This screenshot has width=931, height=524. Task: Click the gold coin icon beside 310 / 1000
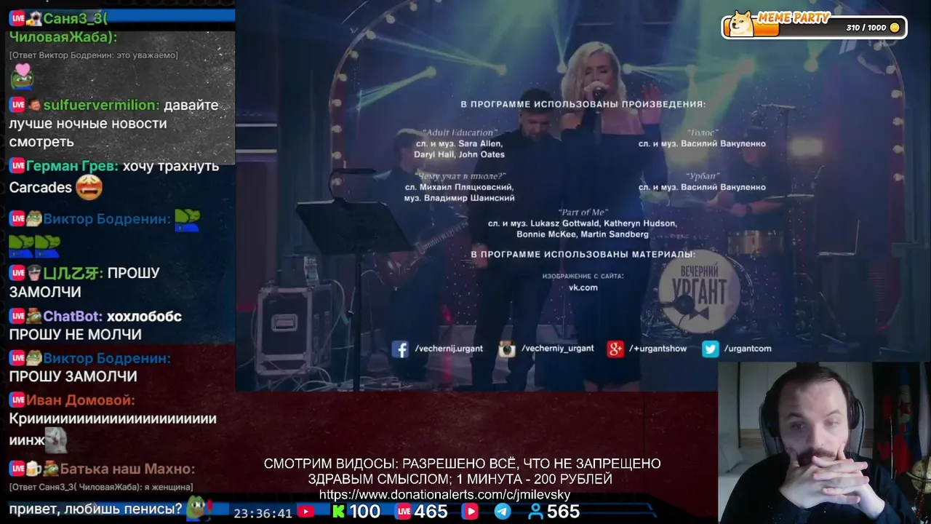[895, 28]
